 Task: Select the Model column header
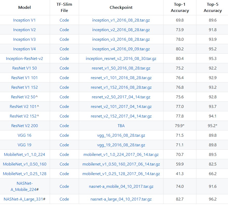(24, 8)
